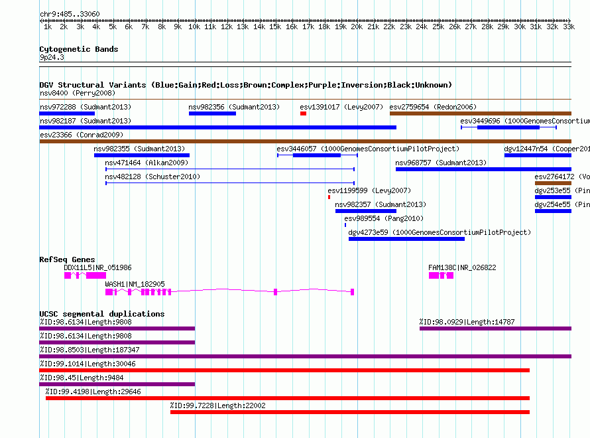Open the FAM138C|NR_026822 gene label

pos(462,267)
